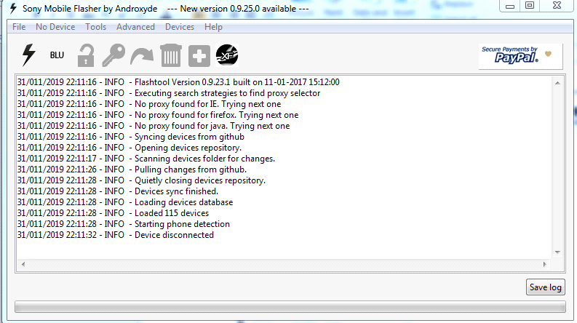Open the No Device menu
This screenshot has width=577, height=323.
(55, 27)
